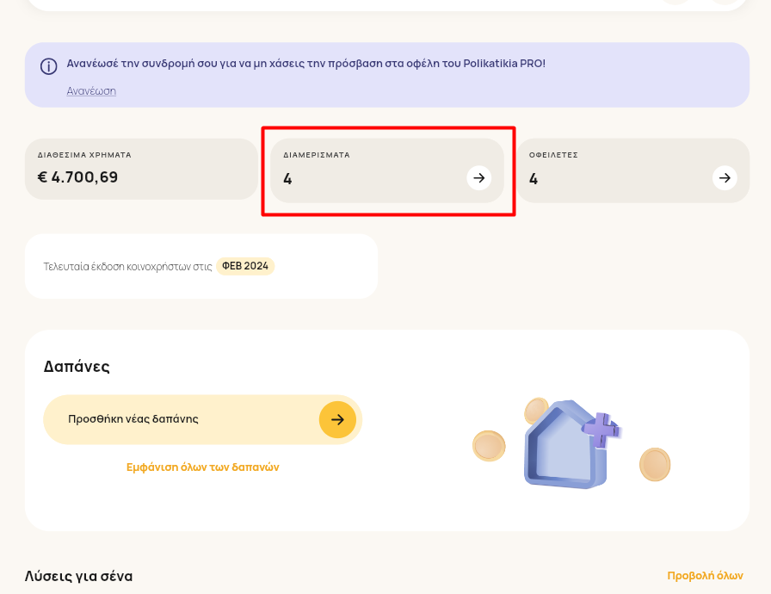Click the Δαπάνες heading

pyautogui.click(x=77, y=367)
